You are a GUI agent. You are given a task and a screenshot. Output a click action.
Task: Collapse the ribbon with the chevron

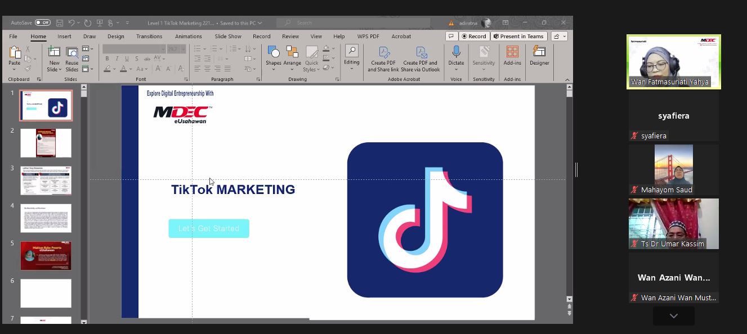tap(567, 80)
